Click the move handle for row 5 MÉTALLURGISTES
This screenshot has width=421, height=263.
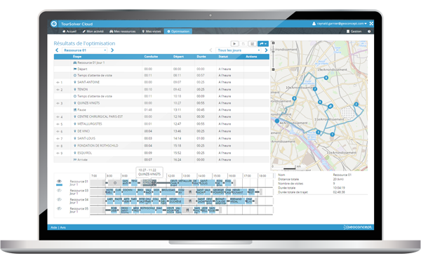pyautogui.click(x=58, y=124)
